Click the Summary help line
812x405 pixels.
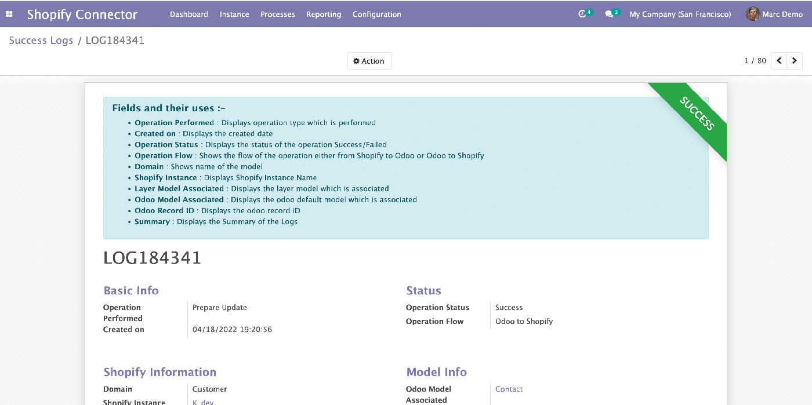coord(216,222)
